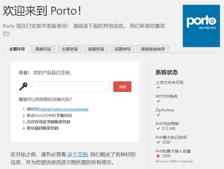Image resolution: width=224 pixels, height=169 pixels.
Task: Click the green check beside 512 MB
Action: click(158, 129)
